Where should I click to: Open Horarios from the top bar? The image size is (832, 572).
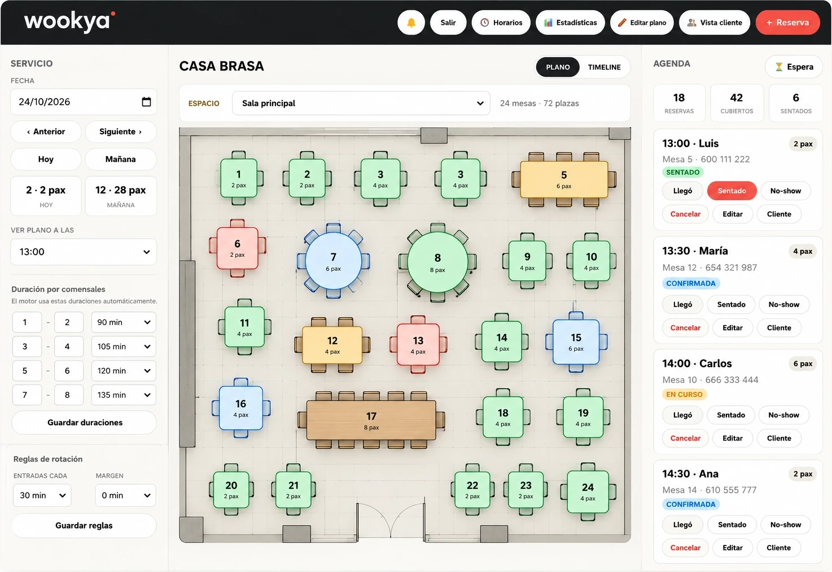click(501, 23)
